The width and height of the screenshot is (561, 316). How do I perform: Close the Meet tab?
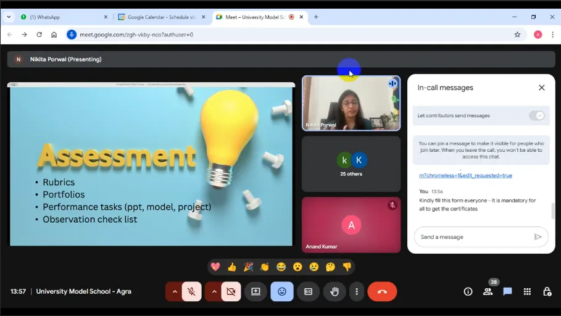click(x=301, y=17)
